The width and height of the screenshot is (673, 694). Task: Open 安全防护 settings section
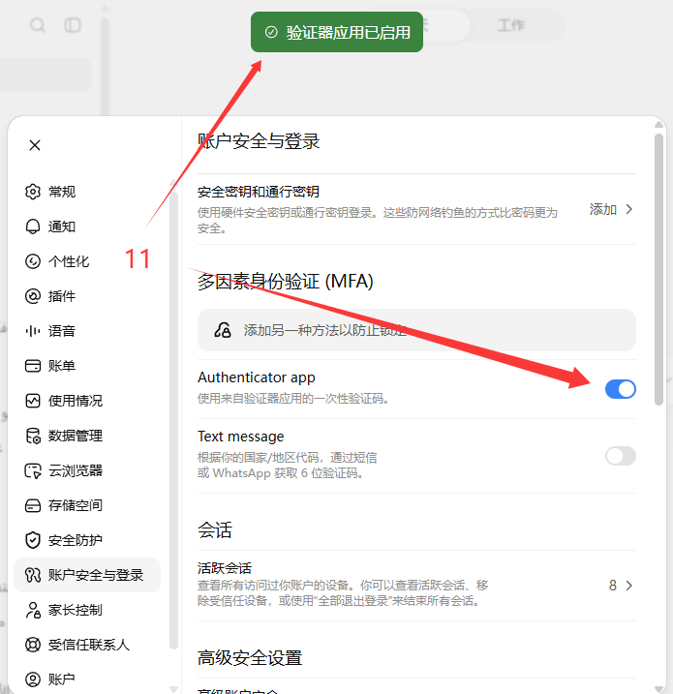tap(87, 540)
